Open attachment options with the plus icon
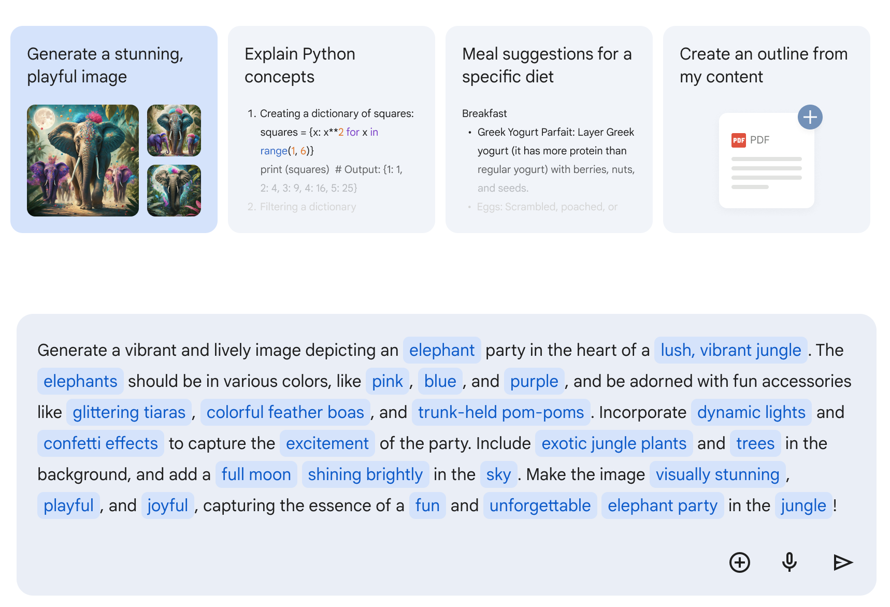 pyautogui.click(x=740, y=562)
